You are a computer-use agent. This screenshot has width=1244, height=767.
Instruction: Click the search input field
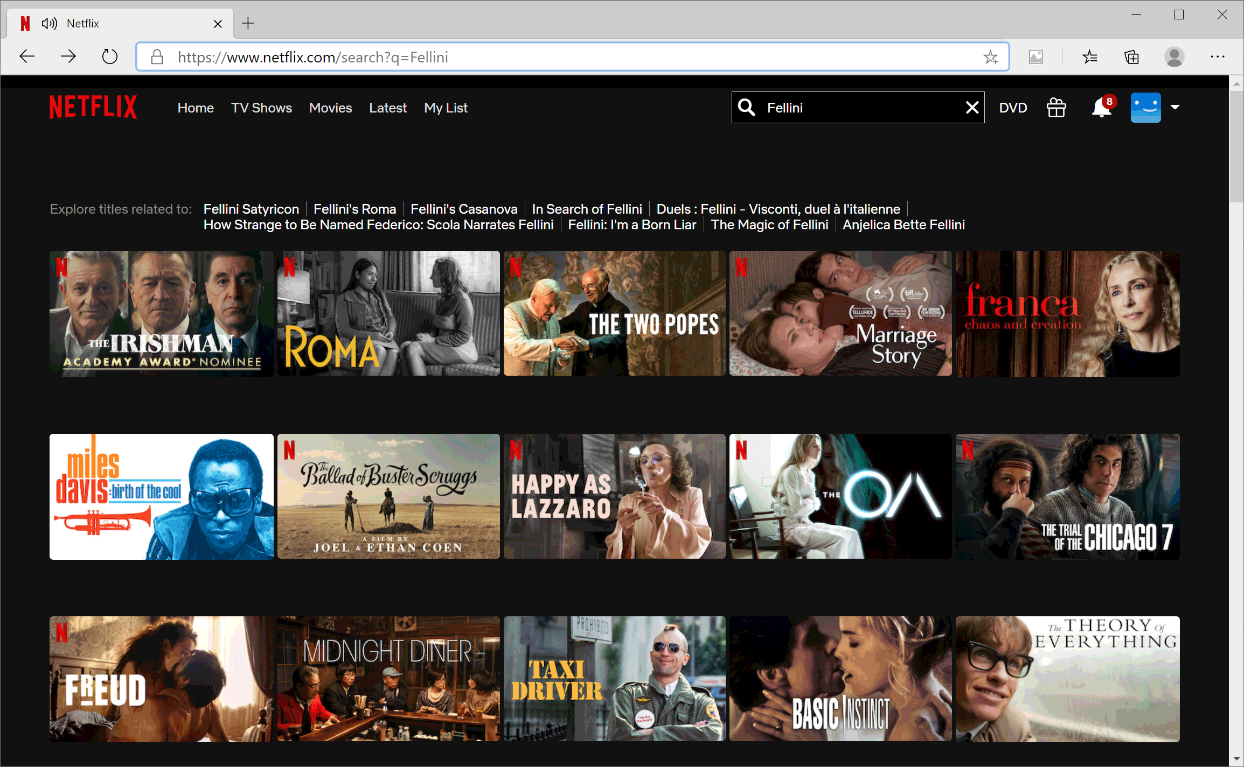point(857,108)
